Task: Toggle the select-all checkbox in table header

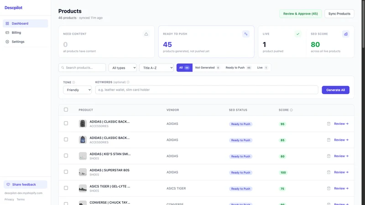Action: tap(66, 109)
